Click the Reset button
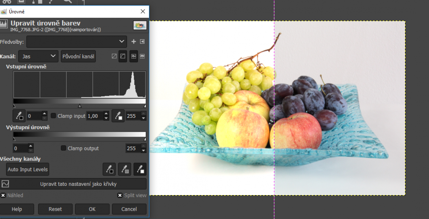This screenshot has width=429, height=219. (55, 209)
